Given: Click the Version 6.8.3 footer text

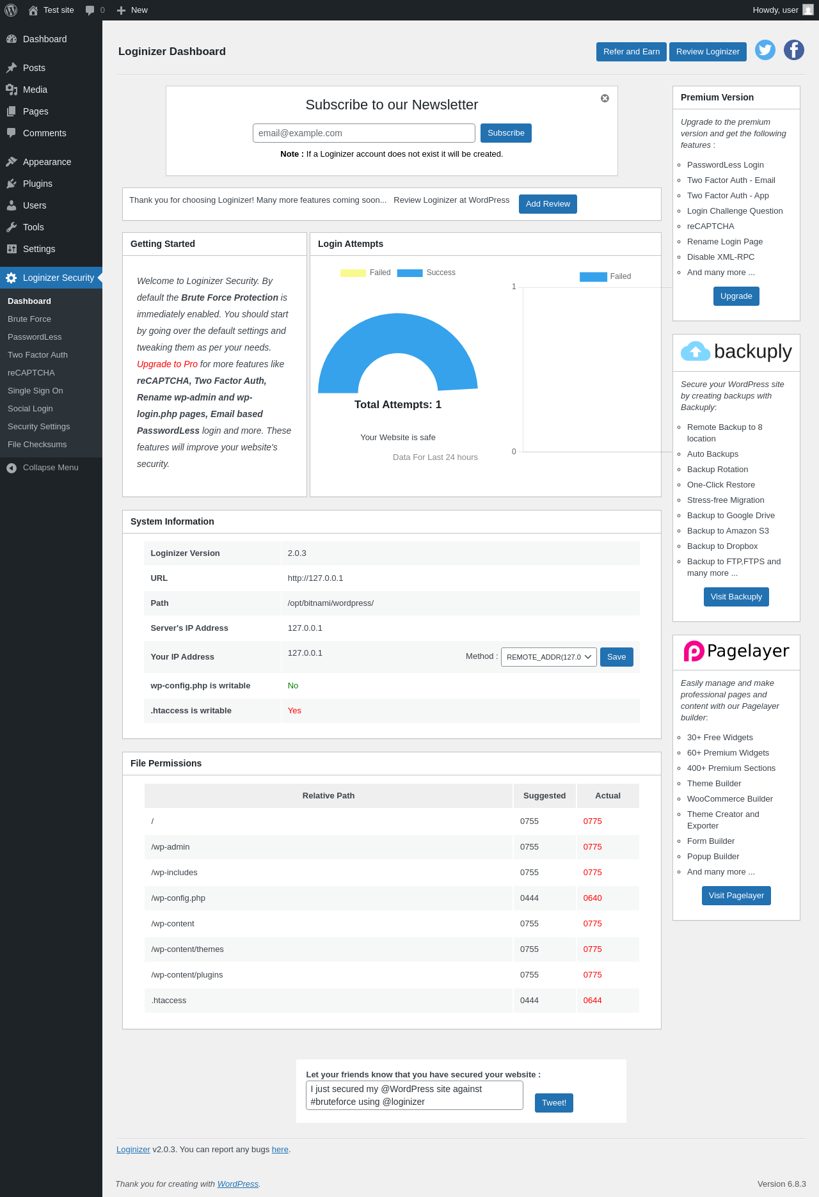Looking at the screenshot, I should click(782, 1184).
